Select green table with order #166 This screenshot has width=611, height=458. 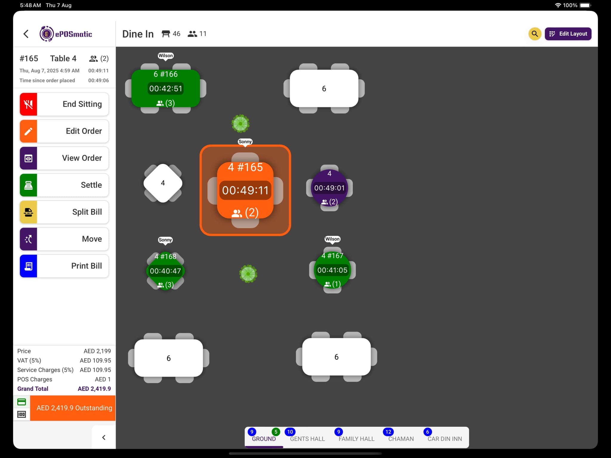[x=166, y=89]
